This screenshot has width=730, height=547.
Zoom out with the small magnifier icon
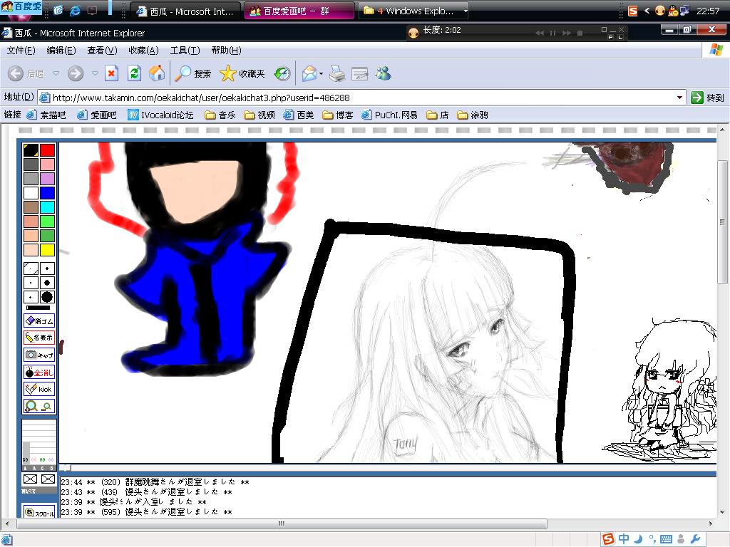(46, 407)
